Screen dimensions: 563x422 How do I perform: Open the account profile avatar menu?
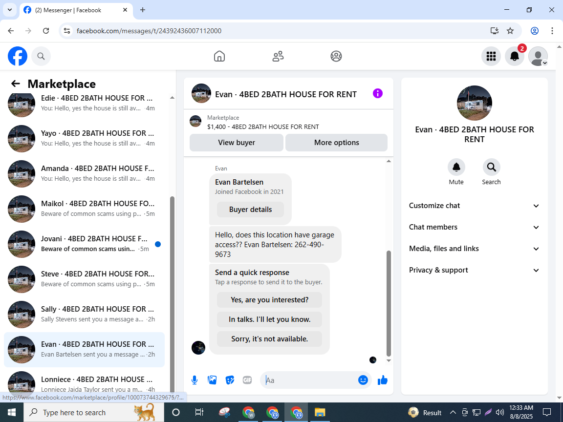point(538,56)
